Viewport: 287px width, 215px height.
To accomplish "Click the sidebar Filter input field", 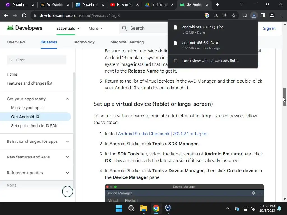I will coord(36,60).
